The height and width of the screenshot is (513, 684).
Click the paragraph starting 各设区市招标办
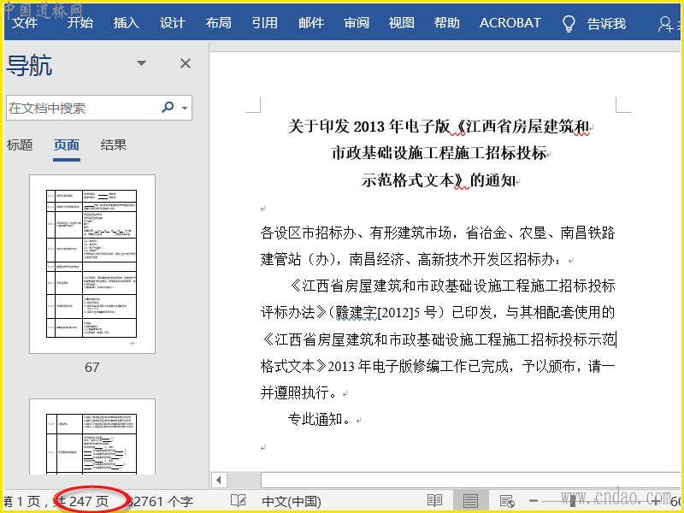[x=438, y=233]
